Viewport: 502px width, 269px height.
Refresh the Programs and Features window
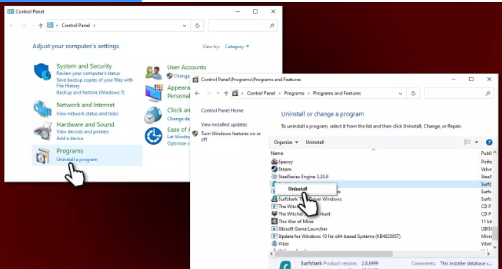413,94
